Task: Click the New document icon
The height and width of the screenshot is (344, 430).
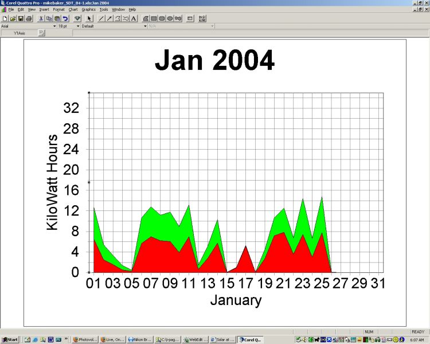Action: tap(5, 18)
